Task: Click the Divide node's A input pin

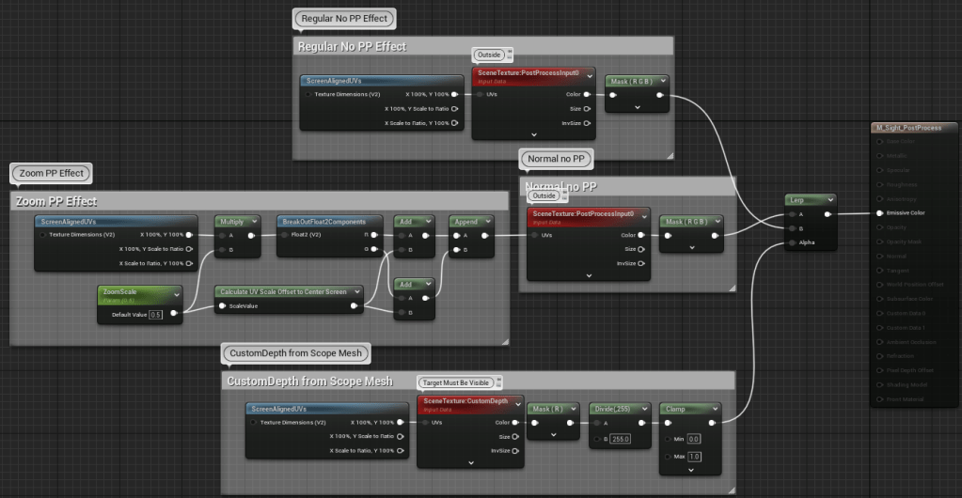Action: point(596,423)
